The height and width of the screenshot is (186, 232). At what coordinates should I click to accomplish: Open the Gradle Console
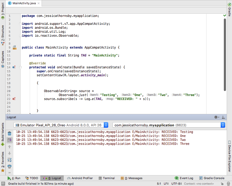click(x=212, y=178)
